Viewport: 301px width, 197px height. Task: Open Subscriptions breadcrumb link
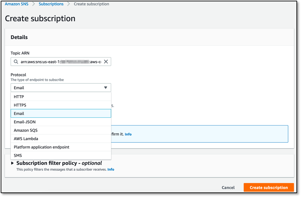[x=51, y=4]
